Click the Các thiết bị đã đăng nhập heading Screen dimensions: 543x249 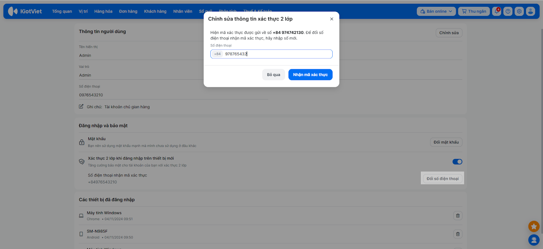pyautogui.click(x=107, y=199)
